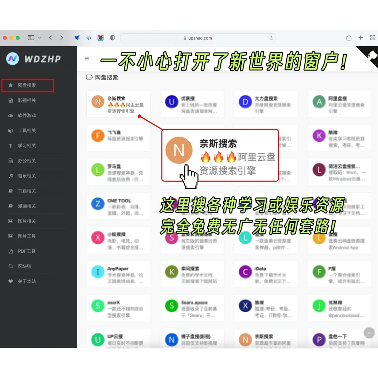
Task: Click the blue bird extension icon
Action: pos(77,37)
